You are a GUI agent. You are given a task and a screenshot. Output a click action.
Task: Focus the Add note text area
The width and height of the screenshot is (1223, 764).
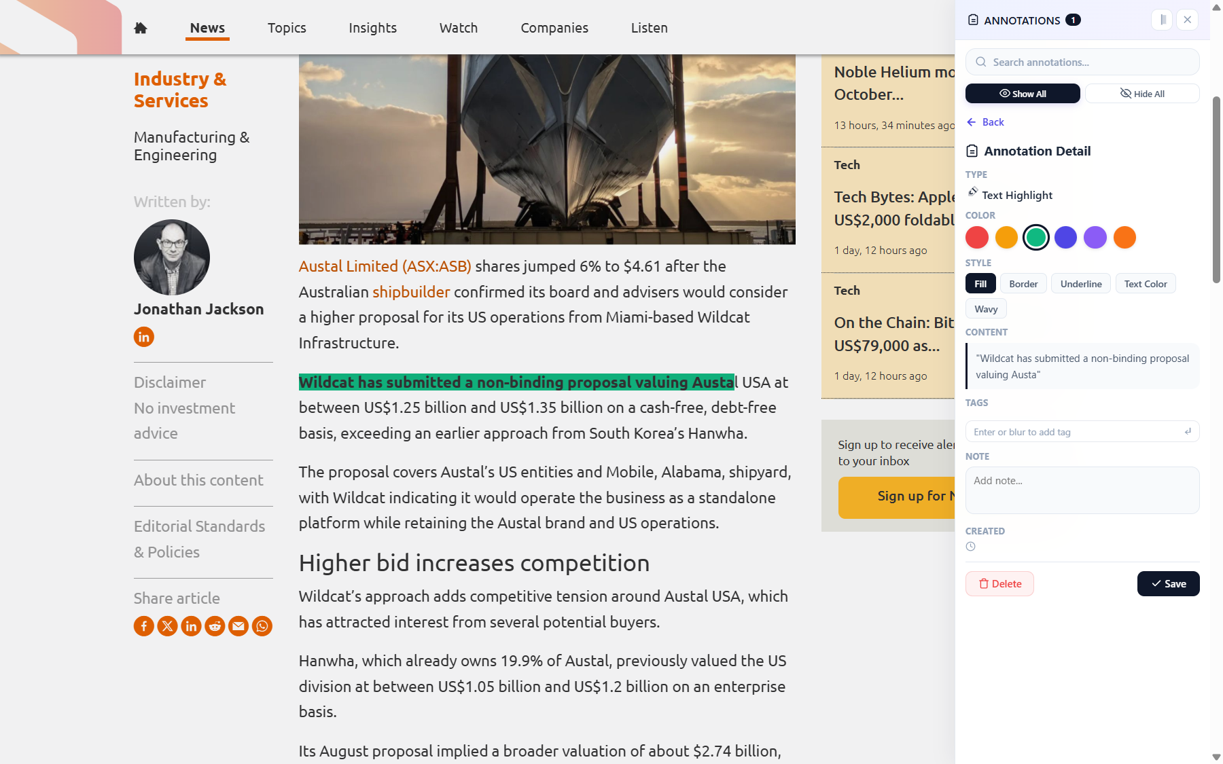tap(1082, 490)
